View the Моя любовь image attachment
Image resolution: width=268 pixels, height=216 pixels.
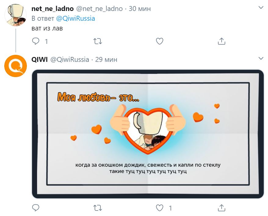(148, 134)
